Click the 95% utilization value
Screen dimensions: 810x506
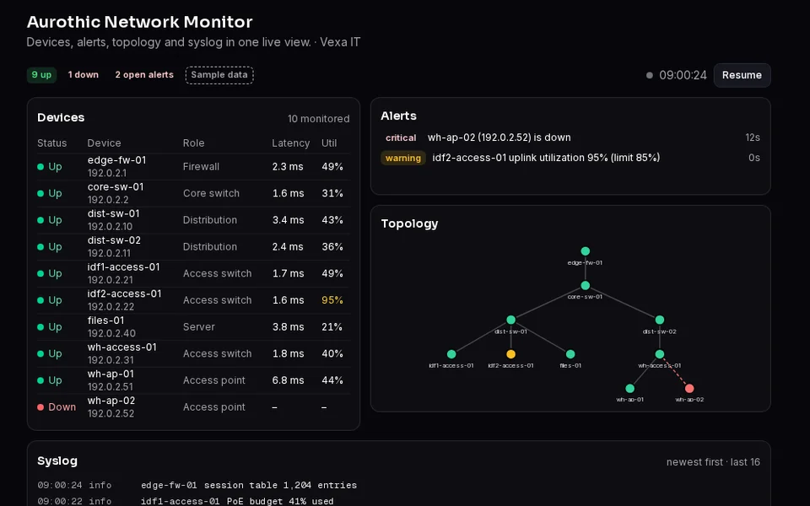[332, 300]
